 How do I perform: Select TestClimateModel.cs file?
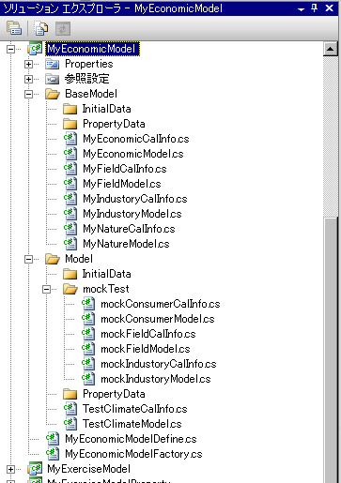click(132, 424)
